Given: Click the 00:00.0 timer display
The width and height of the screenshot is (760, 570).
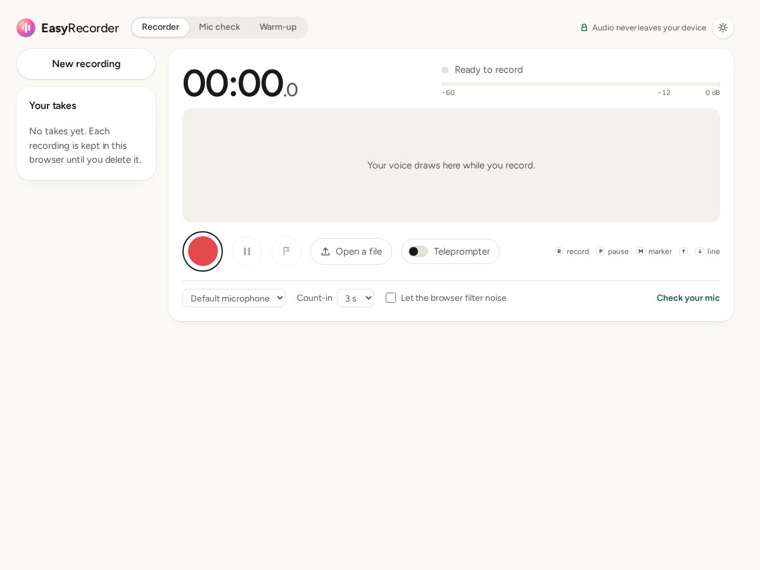Looking at the screenshot, I should 240,83.
